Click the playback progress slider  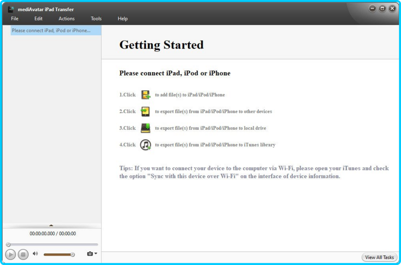52,244
